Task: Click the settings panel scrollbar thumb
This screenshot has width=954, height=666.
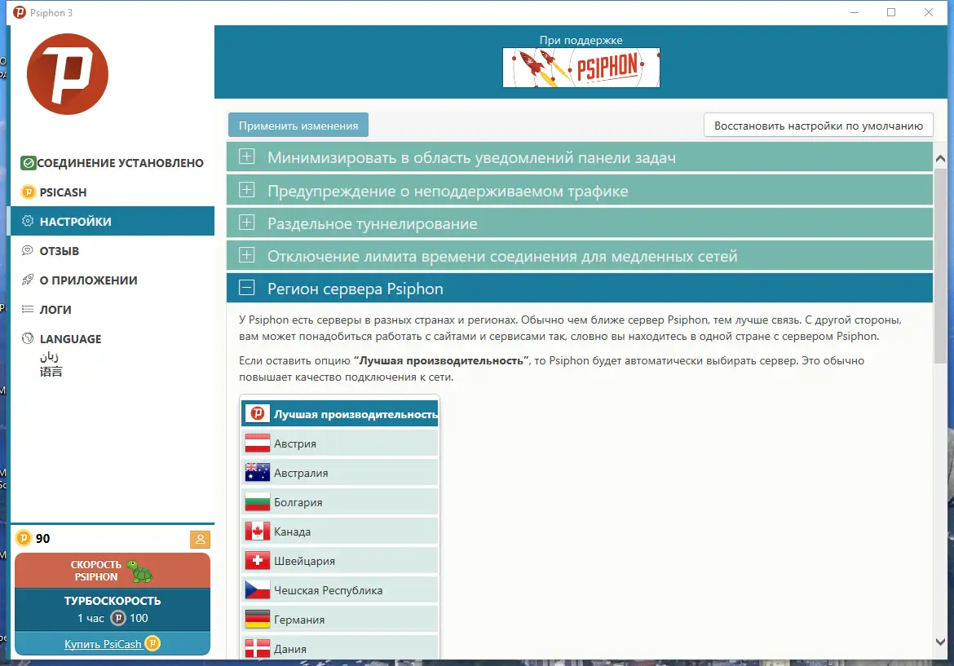Action: [x=940, y=266]
